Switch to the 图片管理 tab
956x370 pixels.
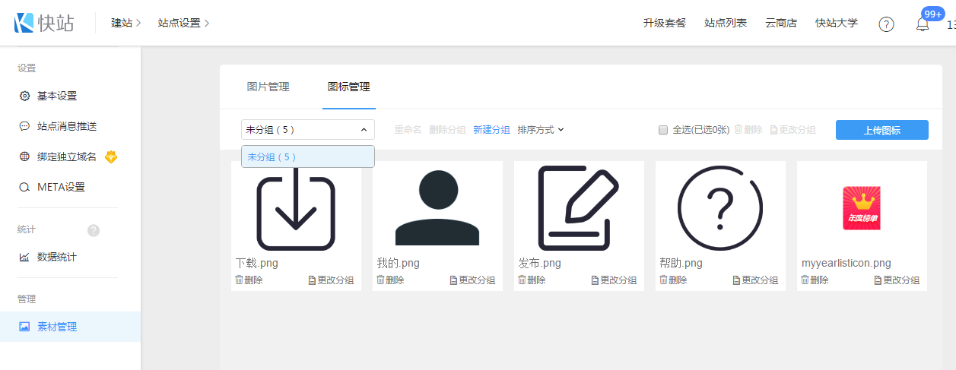click(x=268, y=87)
